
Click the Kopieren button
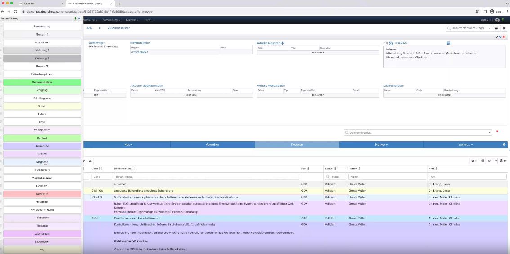coord(297,144)
